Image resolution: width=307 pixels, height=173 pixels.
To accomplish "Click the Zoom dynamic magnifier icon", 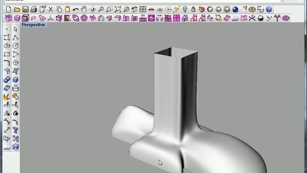I will (101, 9).
